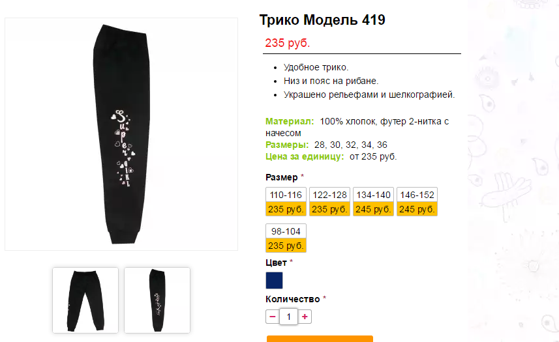Screen dimensions: 559x342
Task: Select the dark blue color swatch
Action: [274, 280]
